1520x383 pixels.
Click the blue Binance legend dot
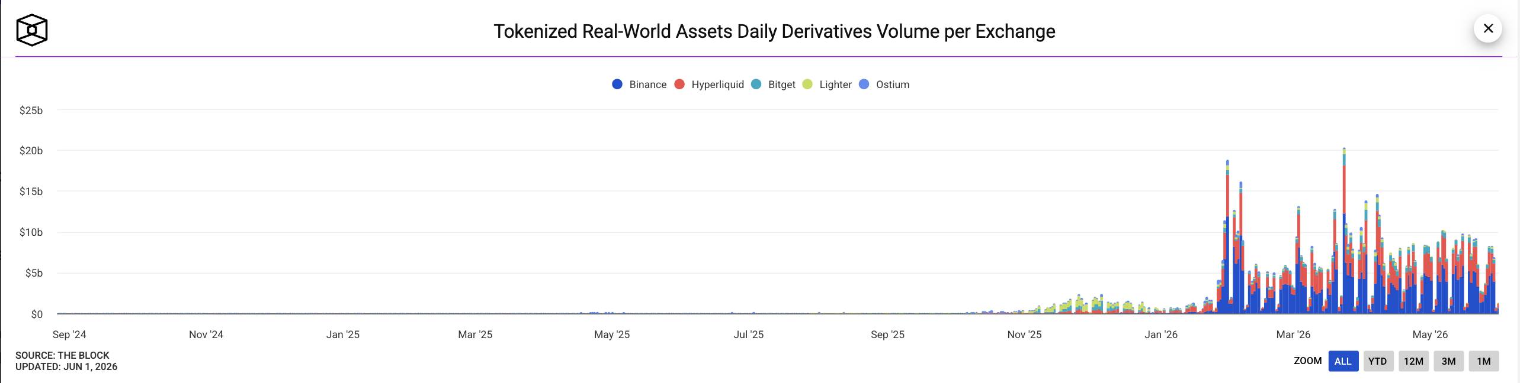pos(617,85)
